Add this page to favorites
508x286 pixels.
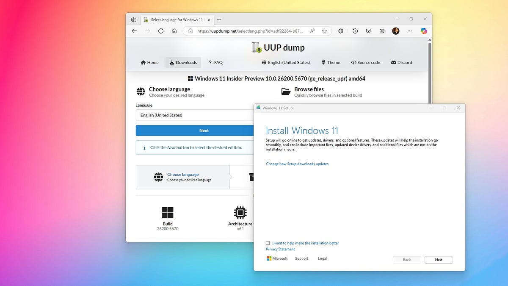(x=324, y=31)
